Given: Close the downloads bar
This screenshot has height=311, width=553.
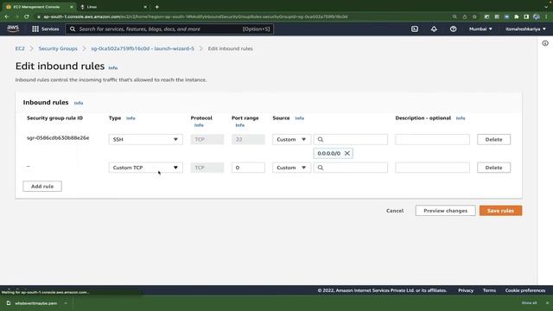Looking at the screenshot, I should click(547, 303).
